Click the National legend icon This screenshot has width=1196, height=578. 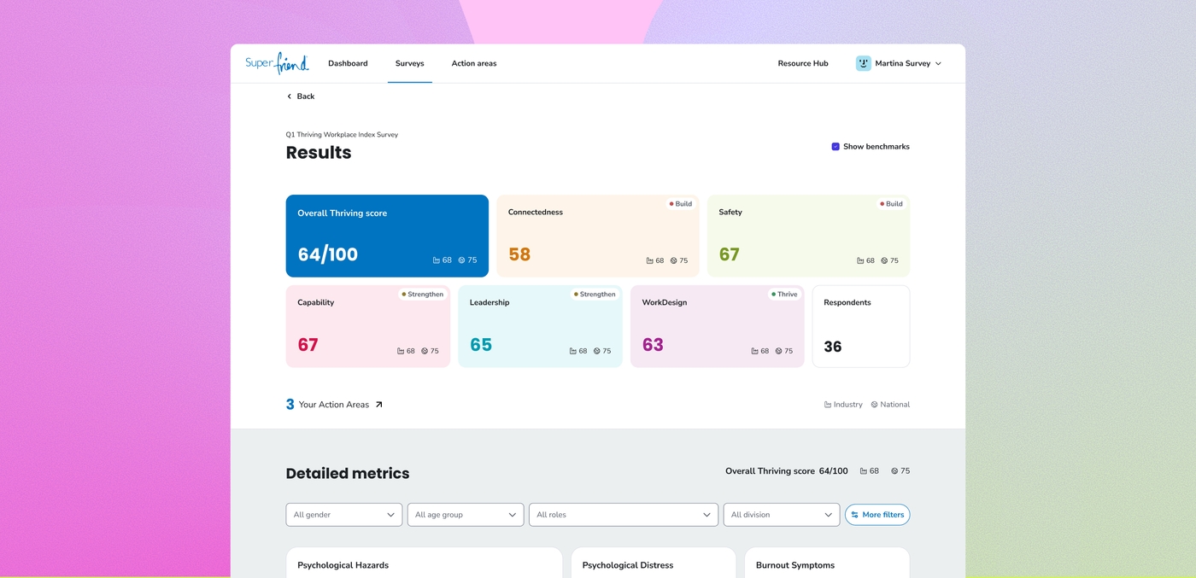click(874, 405)
